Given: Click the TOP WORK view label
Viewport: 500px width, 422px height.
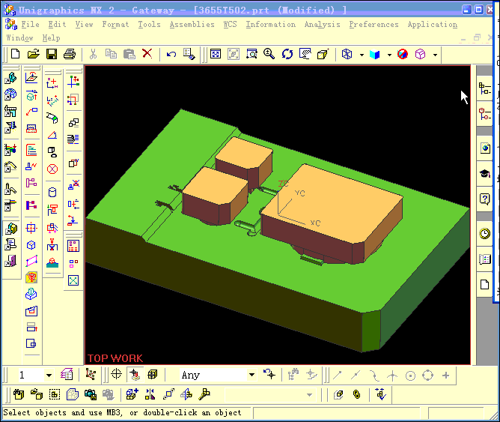Looking at the screenshot, I should (115, 358).
